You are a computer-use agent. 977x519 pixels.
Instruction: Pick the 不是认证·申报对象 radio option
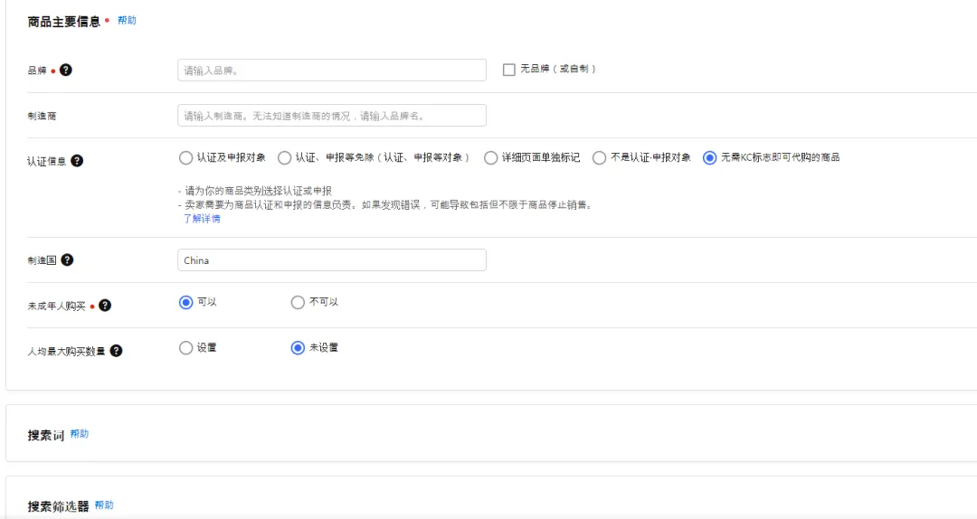600,157
